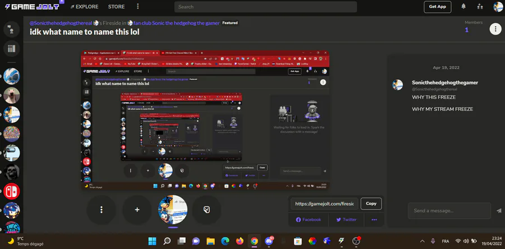Open fireside options three-dot button near Members
The width and height of the screenshot is (505, 249).
point(495,29)
